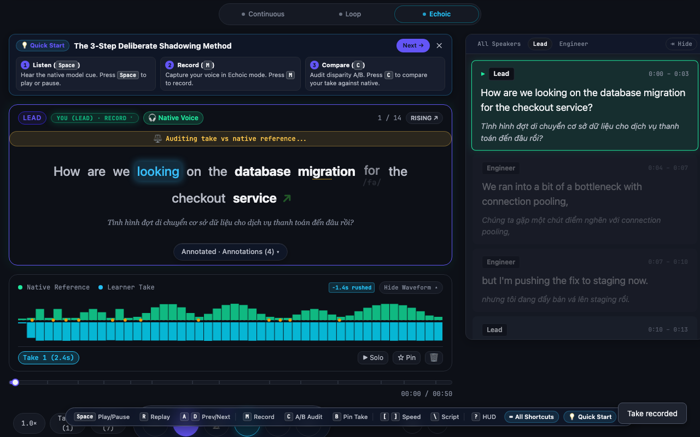The image size is (700, 437).
Task: Click the rising intonation arrow after "service"
Action: pyautogui.click(x=287, y=199)
